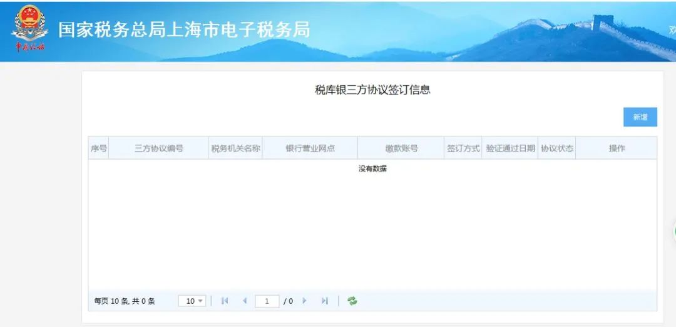This screenshot has height=327, width=676.
Task: Click the 操作 column header
Action: [617, 148]
